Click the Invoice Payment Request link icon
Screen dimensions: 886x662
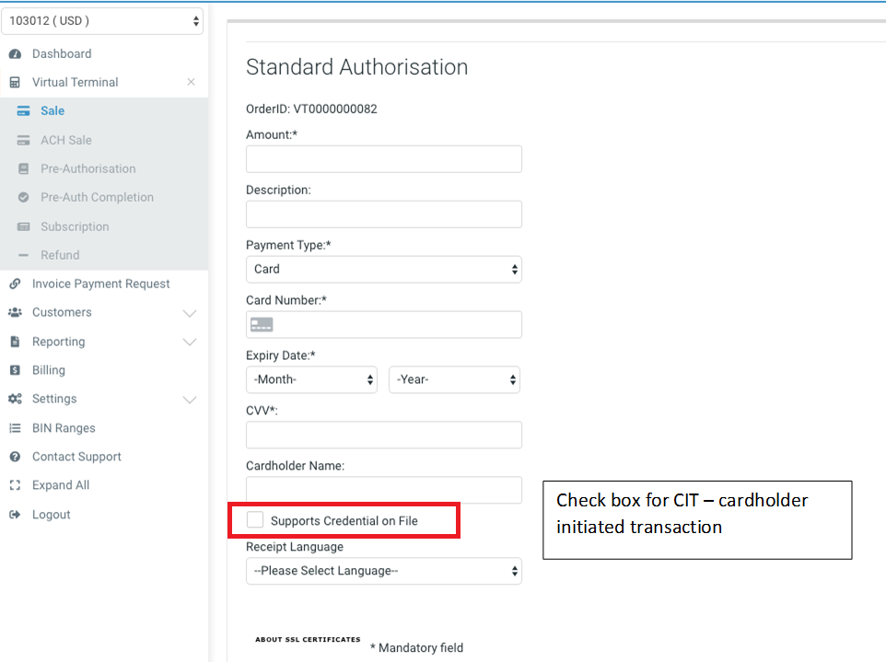tap(15, 285)
